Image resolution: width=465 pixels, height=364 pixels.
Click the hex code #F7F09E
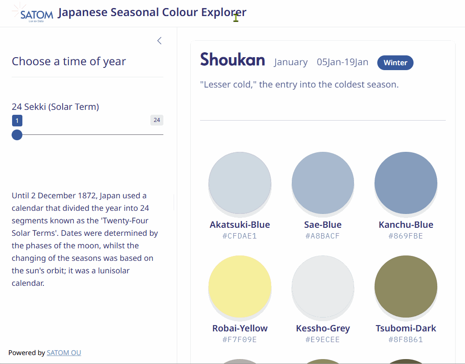coord(239,339)
